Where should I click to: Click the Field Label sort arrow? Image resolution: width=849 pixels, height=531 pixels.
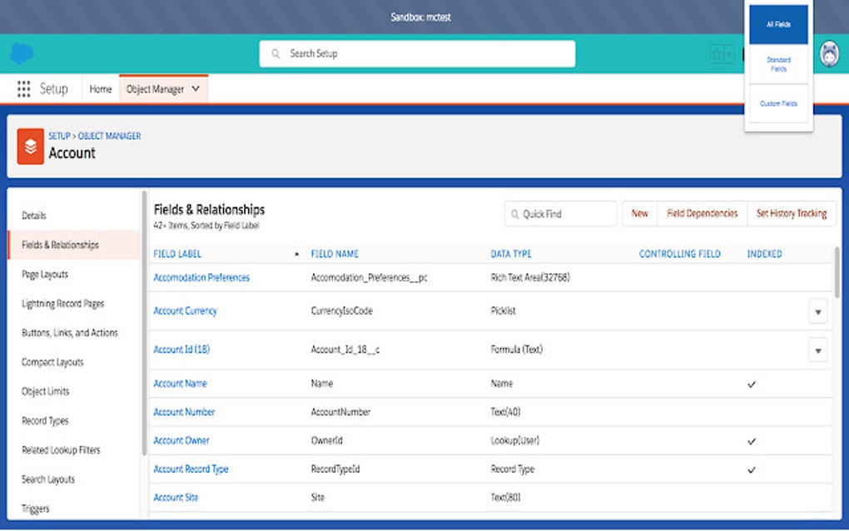point(297,253)
